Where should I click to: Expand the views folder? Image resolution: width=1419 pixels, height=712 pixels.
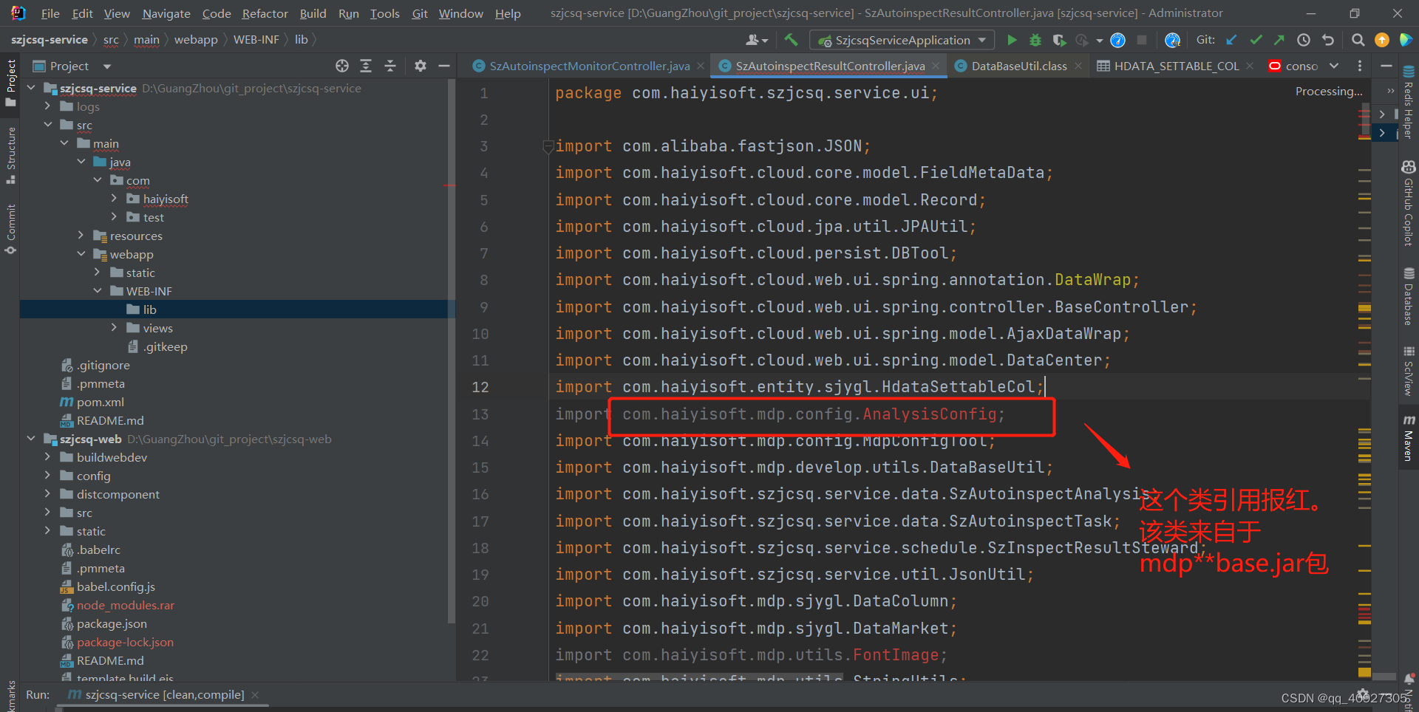point(114,328)
